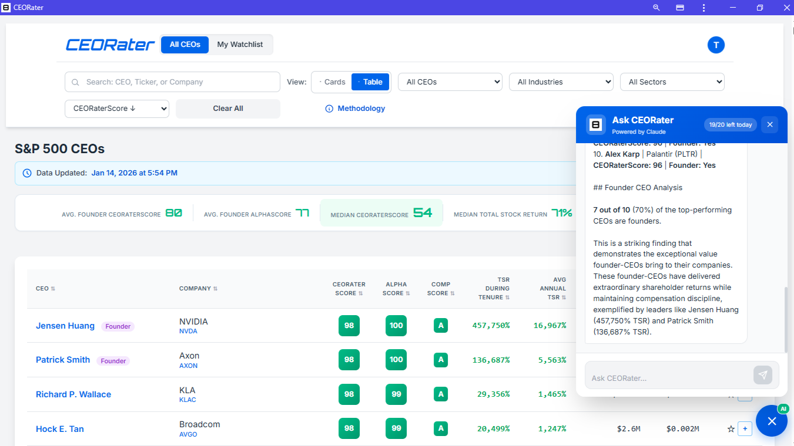
Task: Click the Founder badge next to Jensen Huang
Action: pyautogui.click(x=118, y=326)
